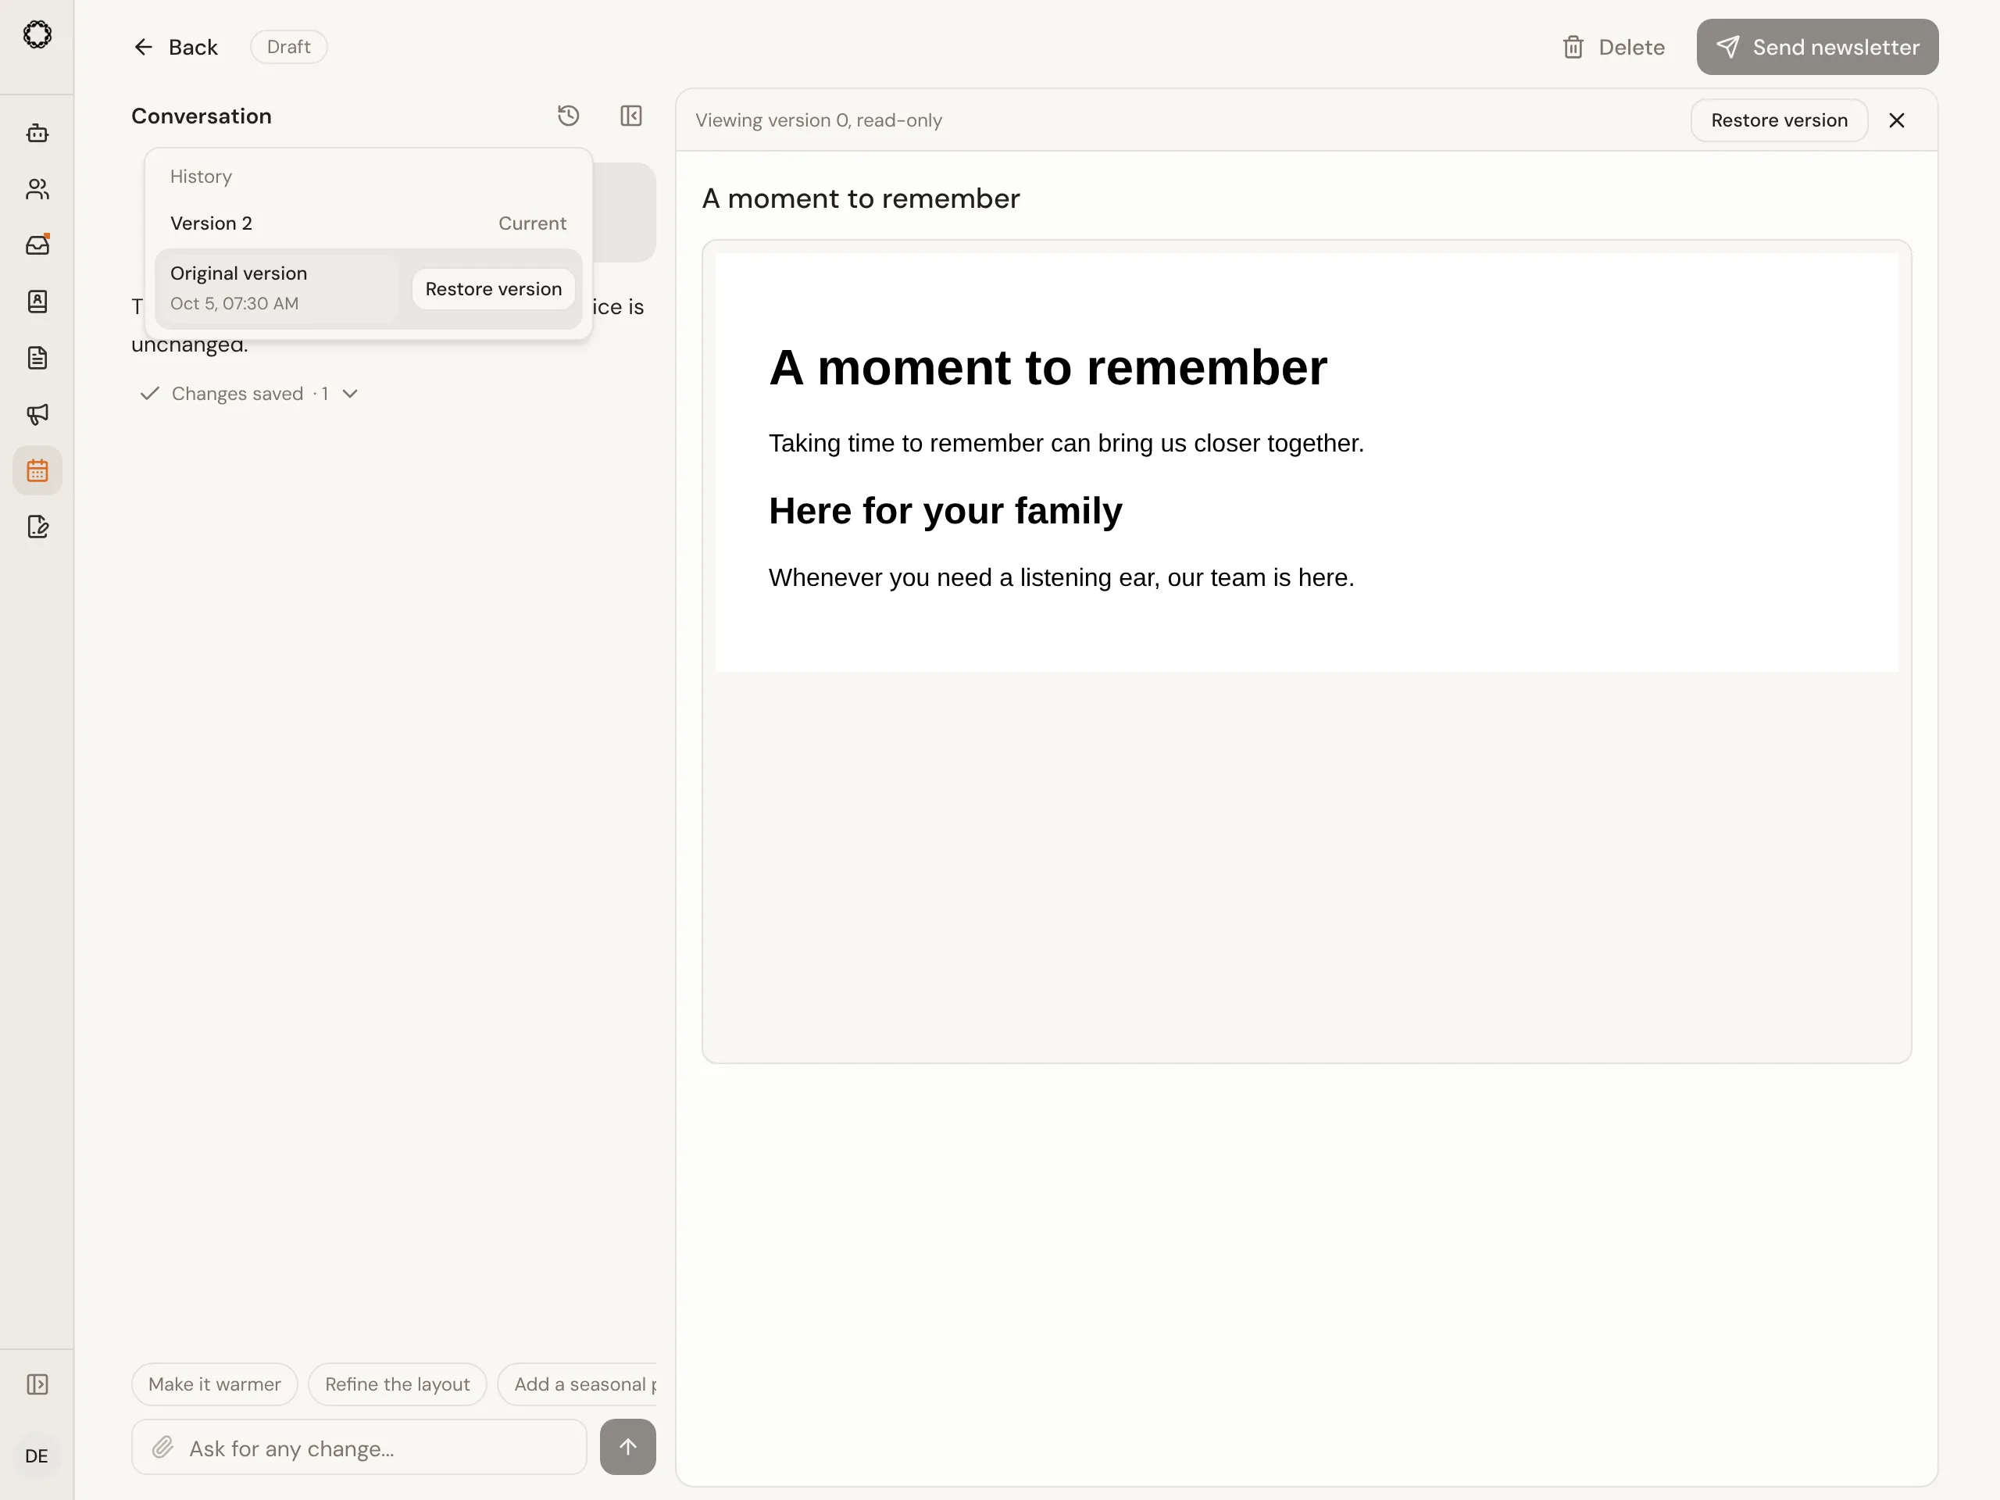This screenshot has height=1500, width=2000.
Task: Open the edit-note sidebar icon
Action: click(x=37, y=527)
